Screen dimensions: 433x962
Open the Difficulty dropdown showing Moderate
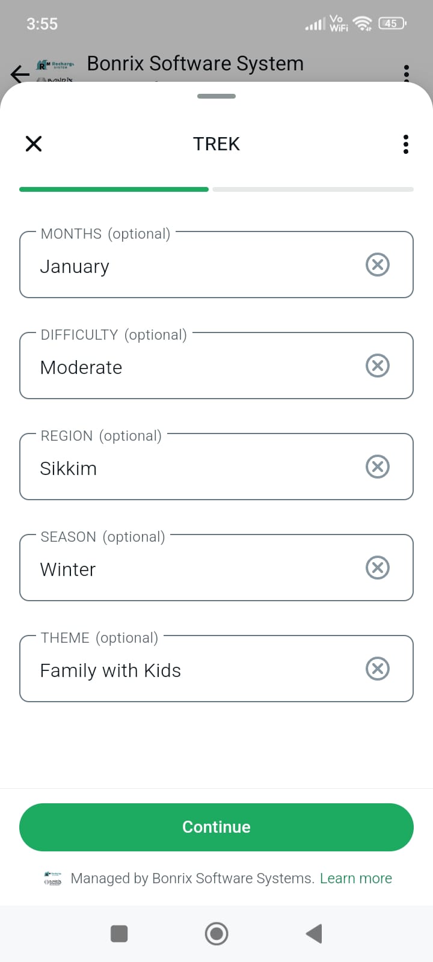click(x=192, y=367)
